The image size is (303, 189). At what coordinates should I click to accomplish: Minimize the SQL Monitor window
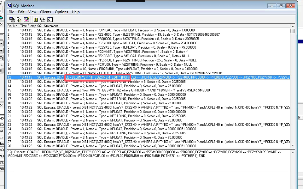click(271, 6)
